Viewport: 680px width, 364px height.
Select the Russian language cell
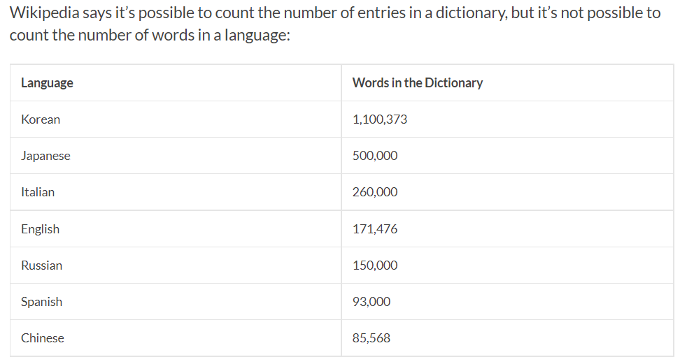pos(41,265)
